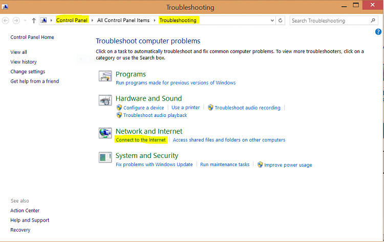Minimize the Troubleshooting window
Image resolution: width=384 pixels, height=242 pixels.
pyautogui.click(x=344, y=6)
